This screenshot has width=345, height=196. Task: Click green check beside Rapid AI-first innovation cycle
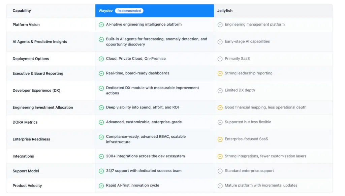coord(101,186)
